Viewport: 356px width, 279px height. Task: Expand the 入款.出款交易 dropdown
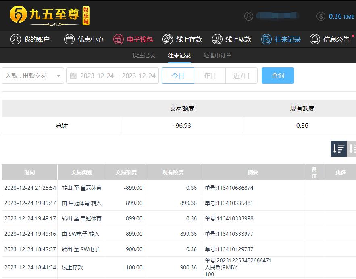[x=33, y=76]
